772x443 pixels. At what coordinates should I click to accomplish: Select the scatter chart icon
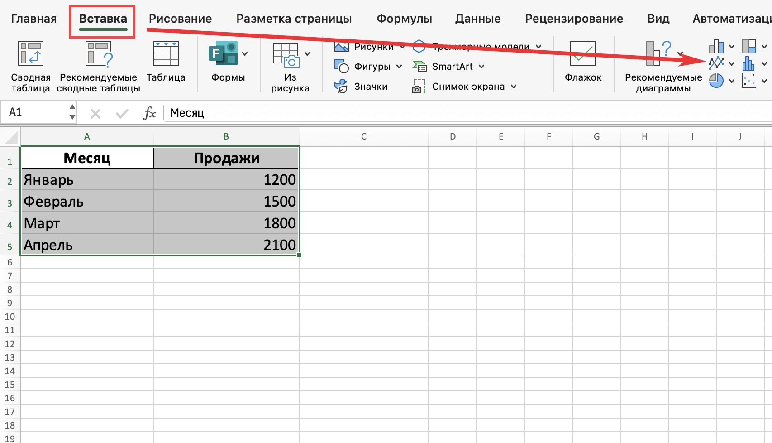[749, 81]
